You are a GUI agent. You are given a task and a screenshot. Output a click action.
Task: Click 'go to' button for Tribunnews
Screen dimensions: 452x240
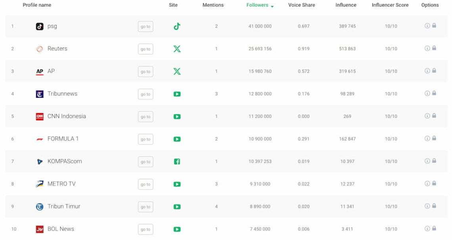click(146, 94)
